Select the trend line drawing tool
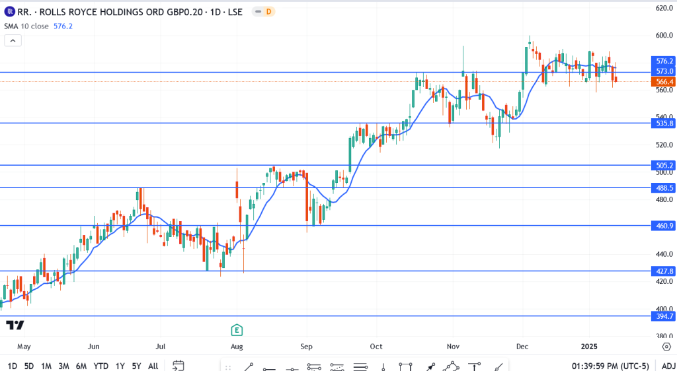The image size is (677, 371). (248, 366)
